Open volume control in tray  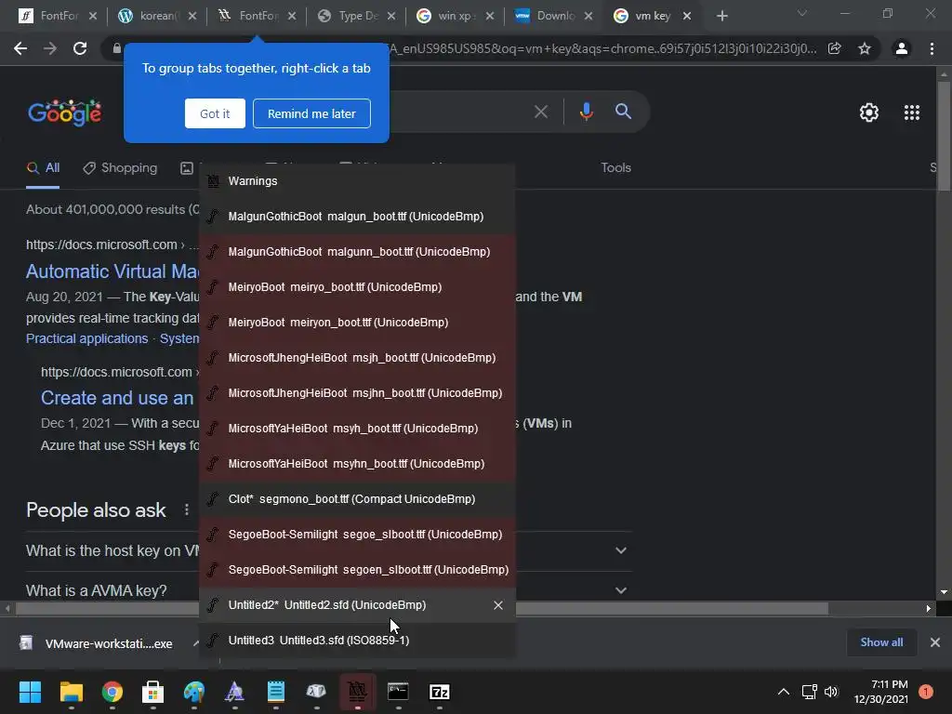(x=831, y=692)
